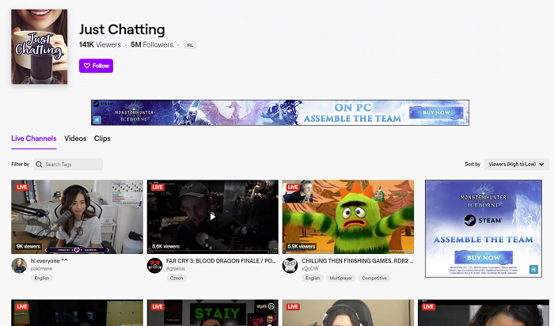Click pokimane's channel avatar icon
The width and height of the screenshot is (554, 326).
19,265
